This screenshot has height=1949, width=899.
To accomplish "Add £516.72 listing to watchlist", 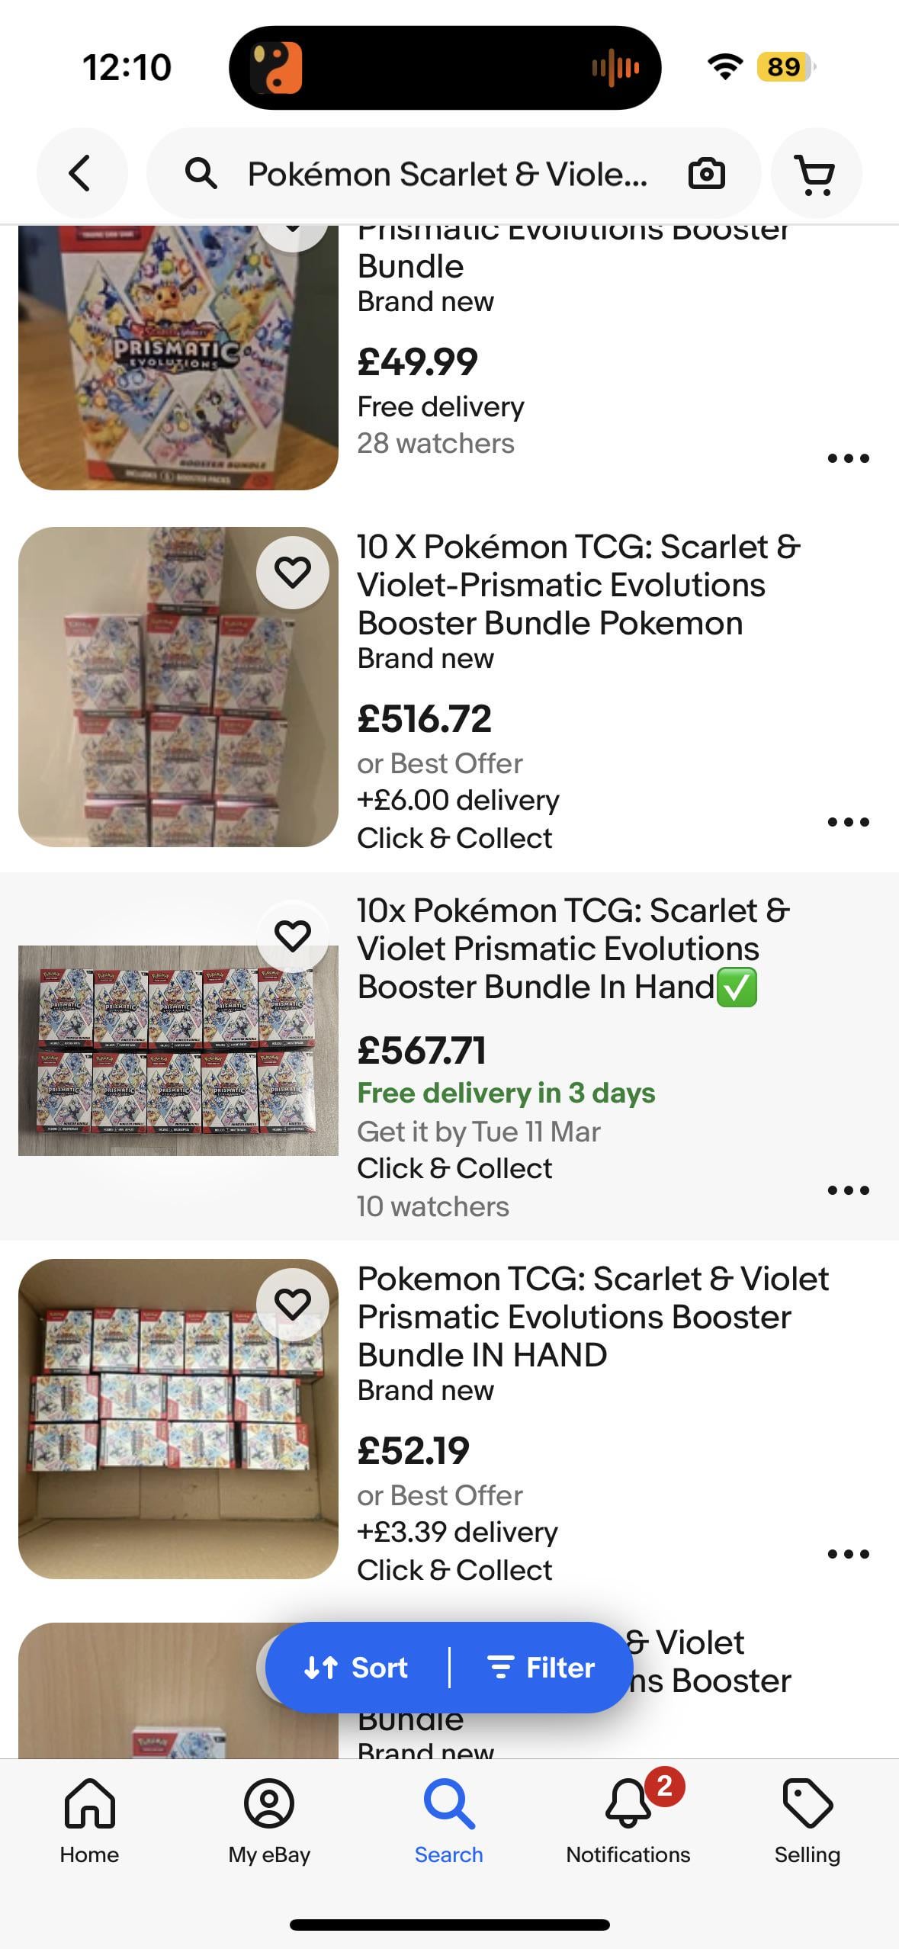I will (x=293, y=572).
